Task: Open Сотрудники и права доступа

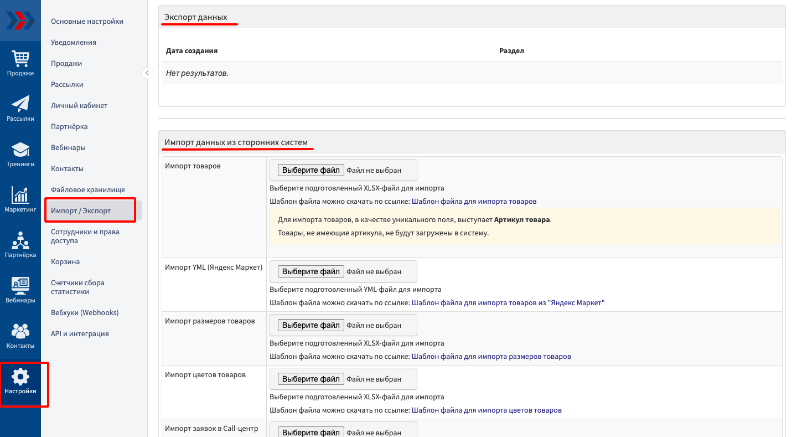Action: coord(85,237)
